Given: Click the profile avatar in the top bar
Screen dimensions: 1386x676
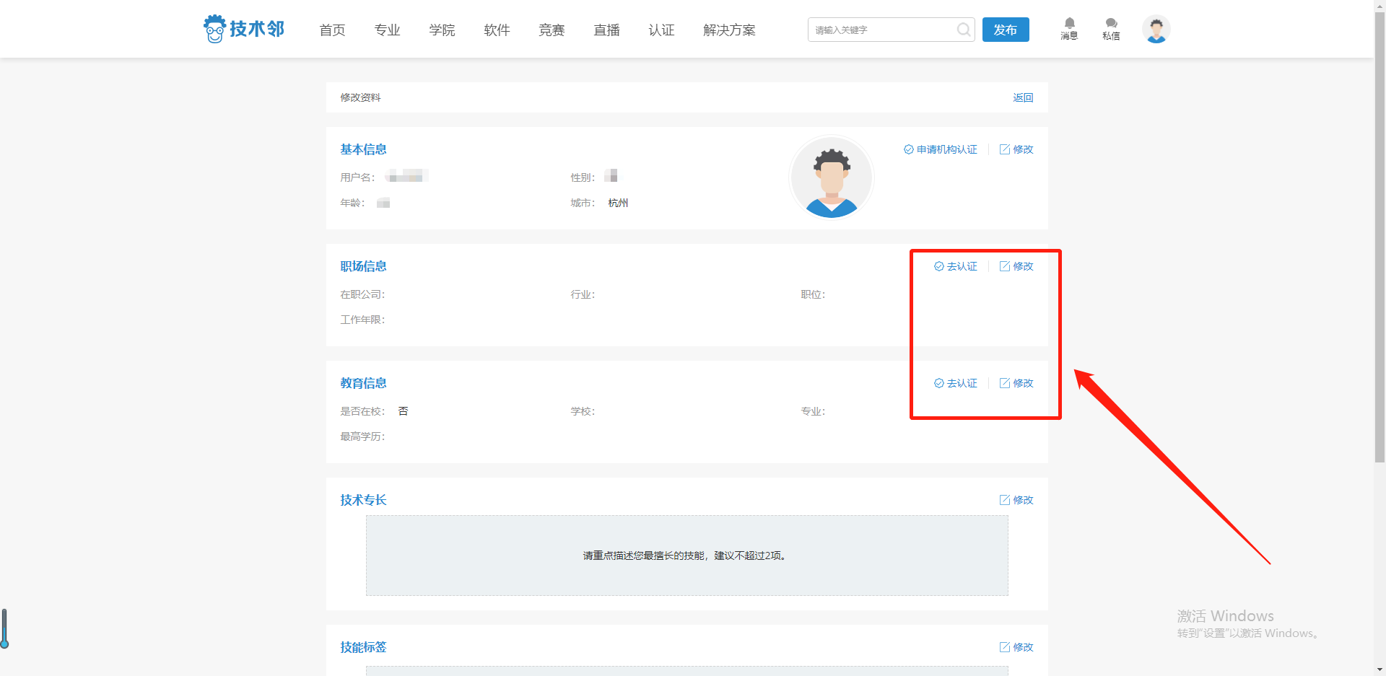Looking at the screenshot, I should (x=1156, y=29).
